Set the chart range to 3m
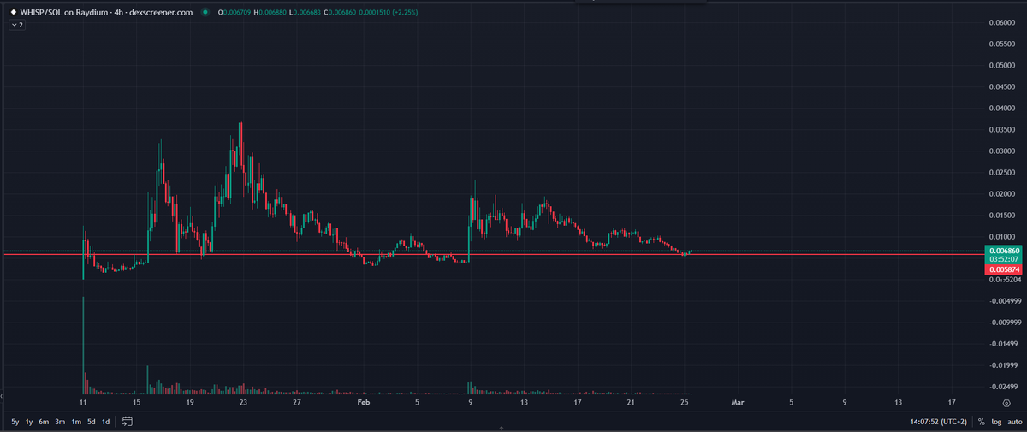Image resolution: width=1027 pixels, height=432 pixels. pyautogui.click(x=60, y=422)
